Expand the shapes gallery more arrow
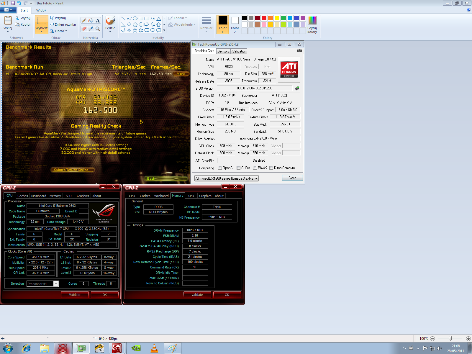 pyautogui.click(x=164, y=30)
